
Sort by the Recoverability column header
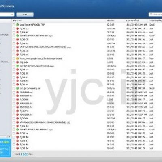tap(156, 21)
